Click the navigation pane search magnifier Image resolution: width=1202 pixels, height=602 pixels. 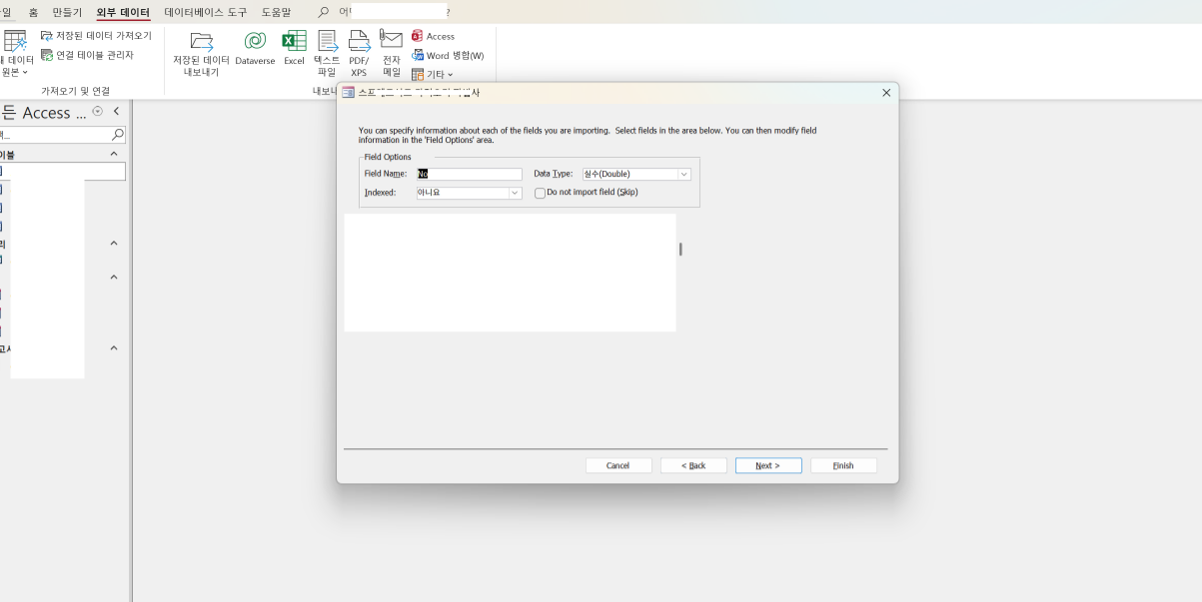click(118, 135)
